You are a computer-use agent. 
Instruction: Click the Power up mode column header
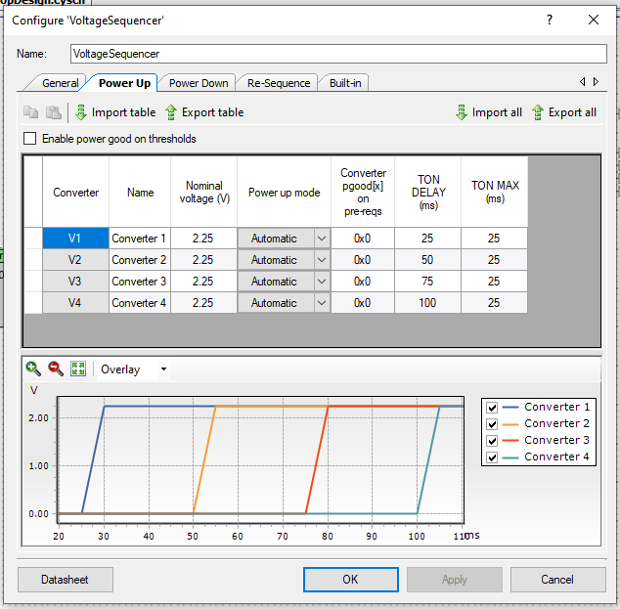click(284, 192)
